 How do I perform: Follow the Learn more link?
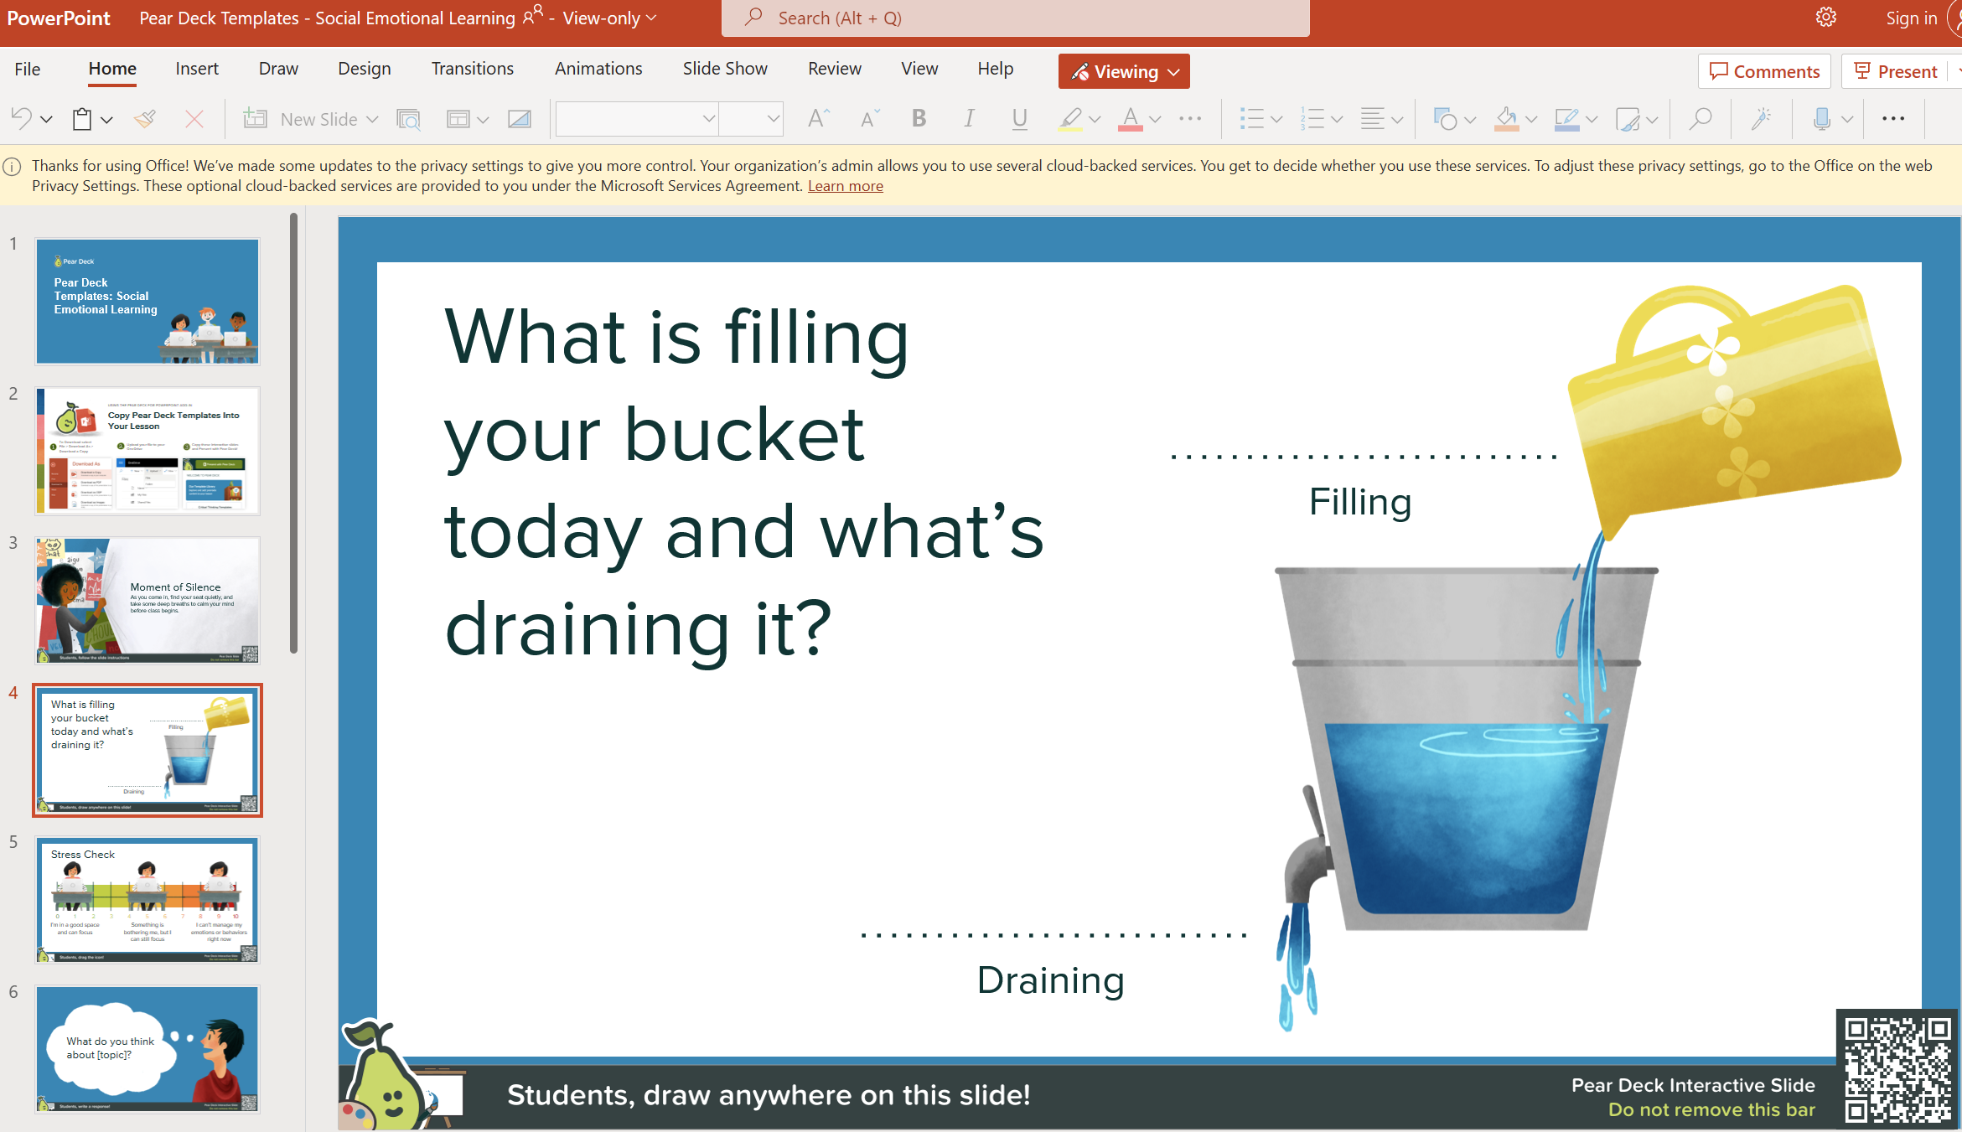tap(845, 186)
